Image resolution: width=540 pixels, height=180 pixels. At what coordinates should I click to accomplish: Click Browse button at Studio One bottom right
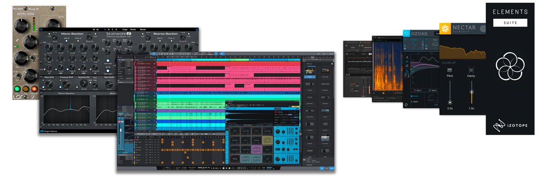[332, 168]
